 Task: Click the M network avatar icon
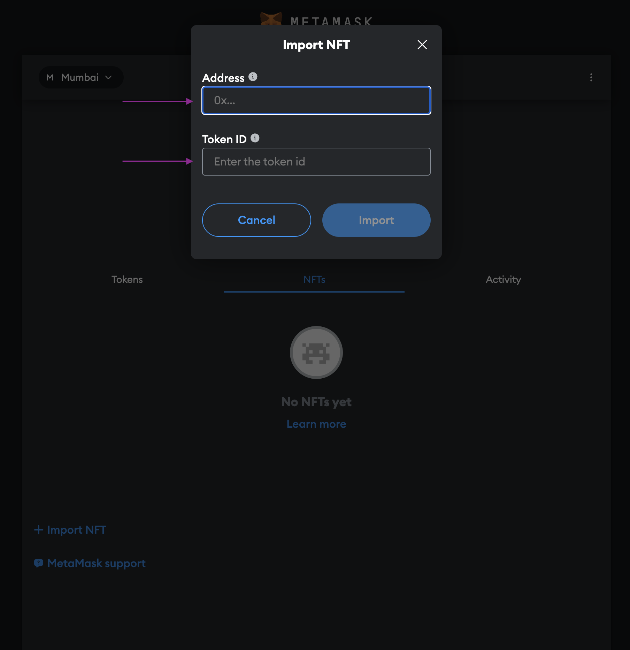coord(50,77)
